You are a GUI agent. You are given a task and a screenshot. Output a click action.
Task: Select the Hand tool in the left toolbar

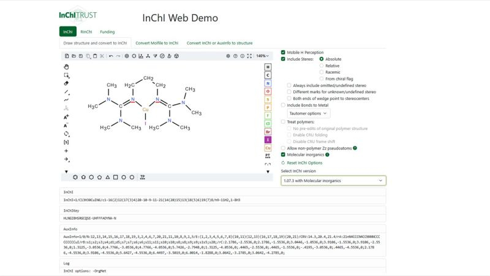pos(66,66)
